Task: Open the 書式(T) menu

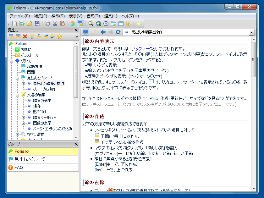Action: point(93,16)
